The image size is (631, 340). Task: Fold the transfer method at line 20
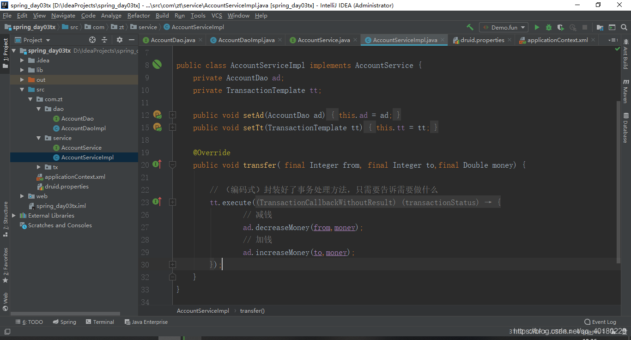(x=172, y=164)
